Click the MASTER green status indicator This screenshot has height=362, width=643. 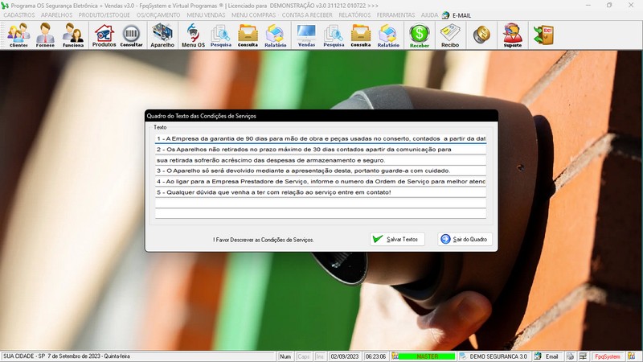[x=427, y=356]
